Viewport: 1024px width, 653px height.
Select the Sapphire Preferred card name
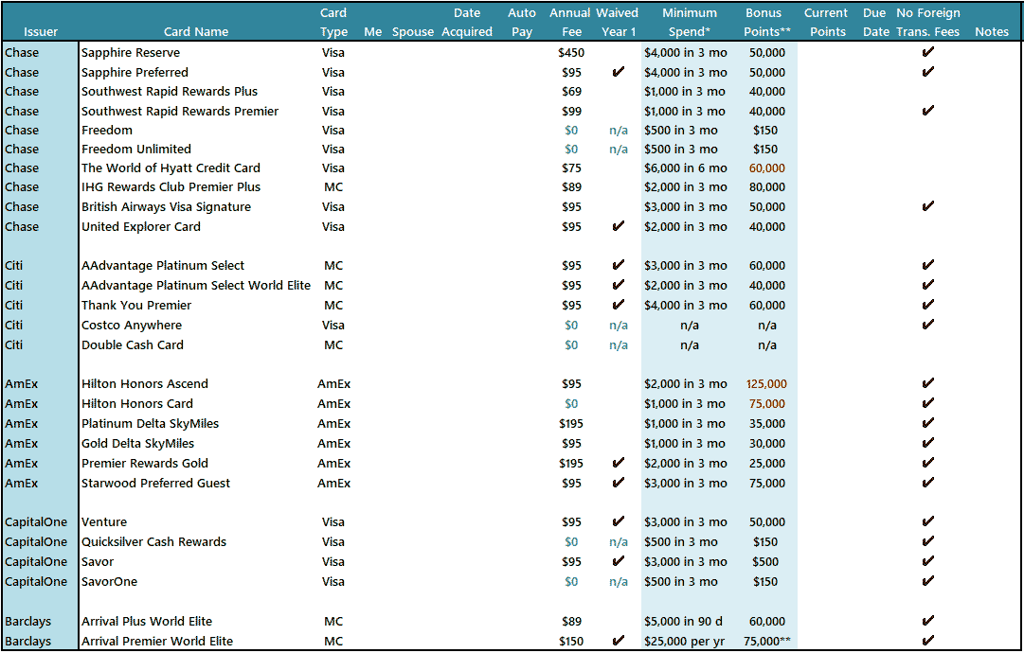(135, 73)
